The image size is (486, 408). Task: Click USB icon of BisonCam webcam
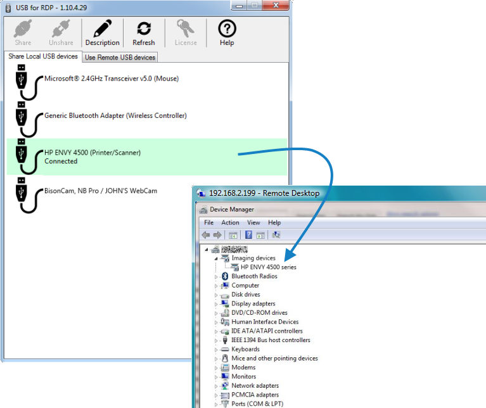point(28,195)
